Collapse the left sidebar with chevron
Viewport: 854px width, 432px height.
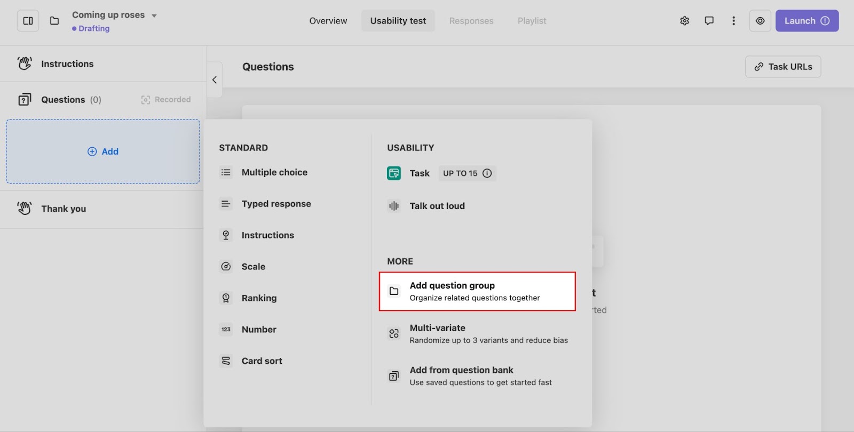[215, 80]
